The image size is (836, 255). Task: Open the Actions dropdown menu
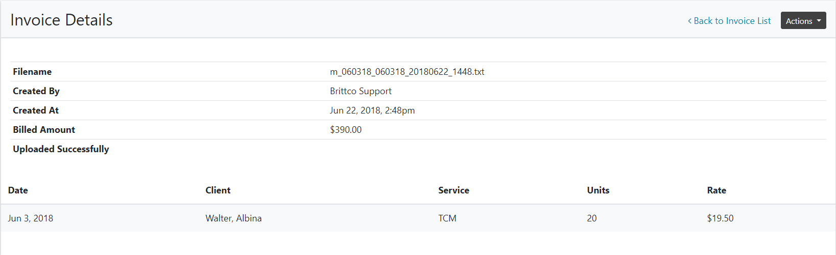click(803, 21)
